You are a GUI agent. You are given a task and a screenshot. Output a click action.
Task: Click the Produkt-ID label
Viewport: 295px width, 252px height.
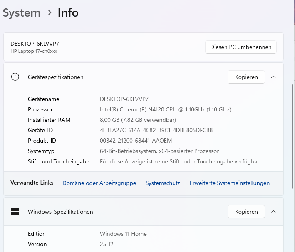[42, 141]
